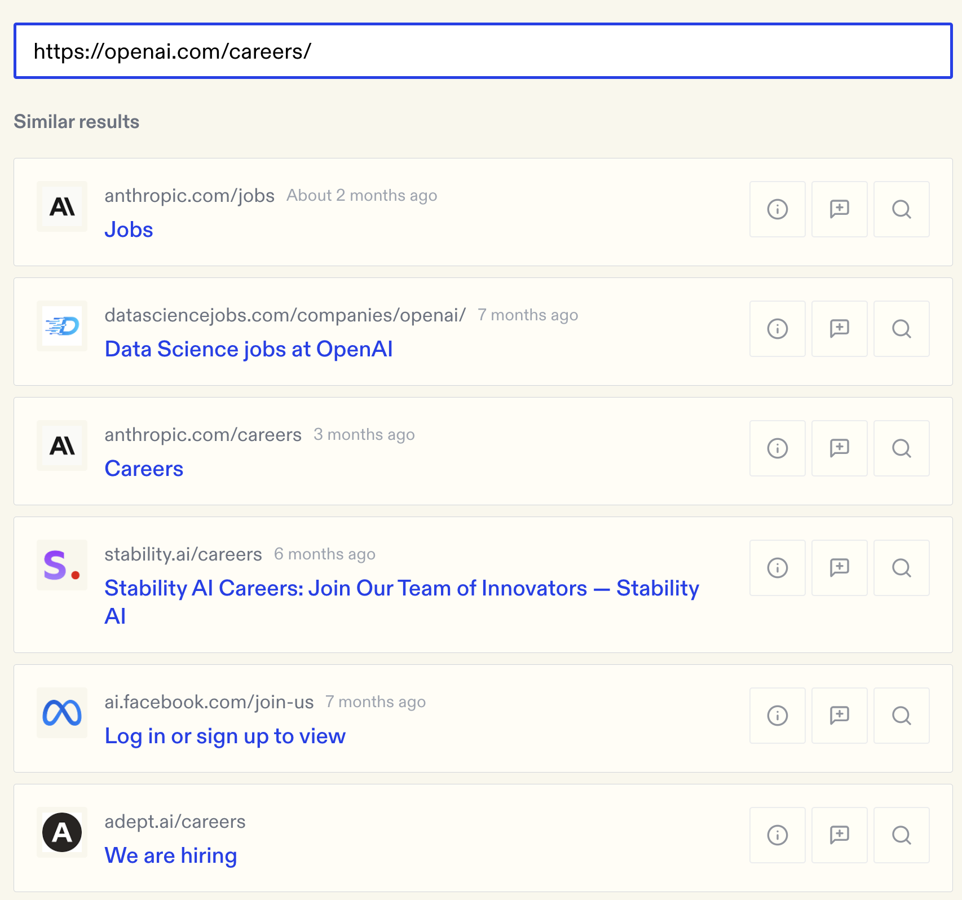Open info icon on adept.ai/careers row
The width and height of the screenshot is (962, 900).
pyautogui.click(x=777, y=835)
